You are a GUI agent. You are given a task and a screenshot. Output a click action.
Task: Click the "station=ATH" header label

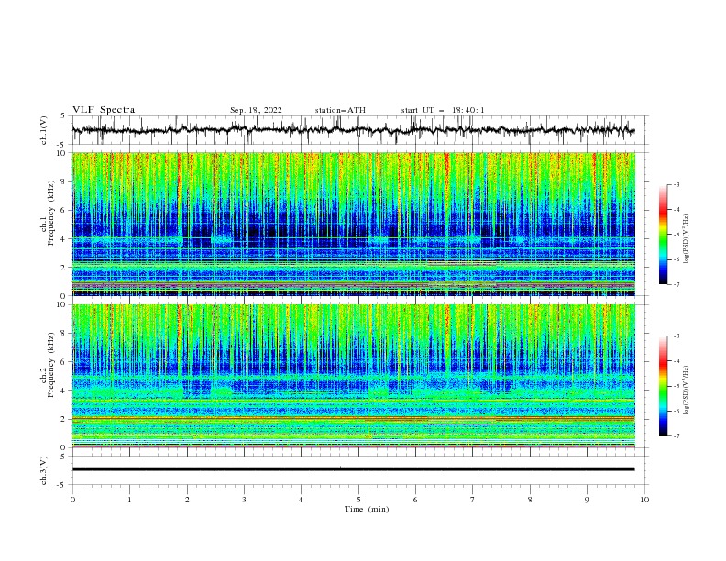[x=340, y=110]
